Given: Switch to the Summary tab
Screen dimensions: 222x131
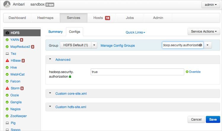Looking at the screenshot, I should pos(55,32).
